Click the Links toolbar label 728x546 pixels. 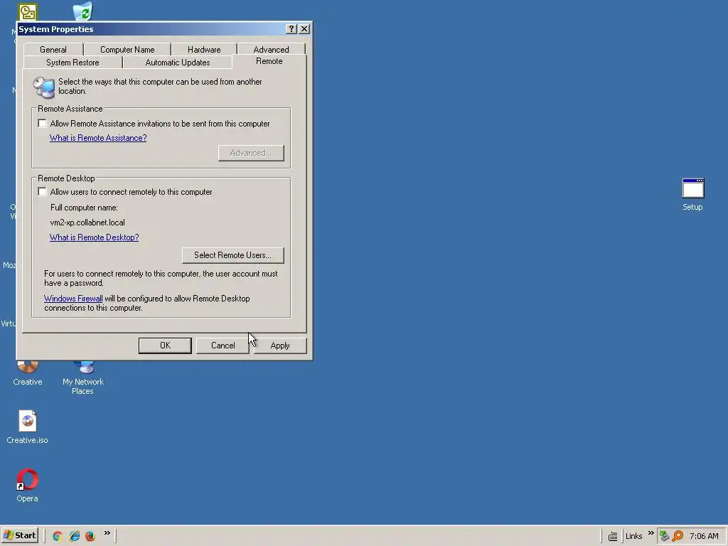point(633,536)
